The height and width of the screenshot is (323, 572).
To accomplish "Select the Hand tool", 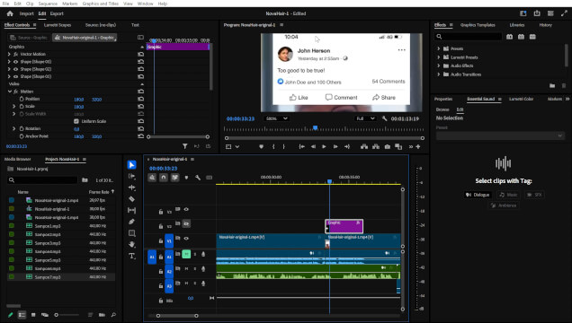I will point(131,244).
